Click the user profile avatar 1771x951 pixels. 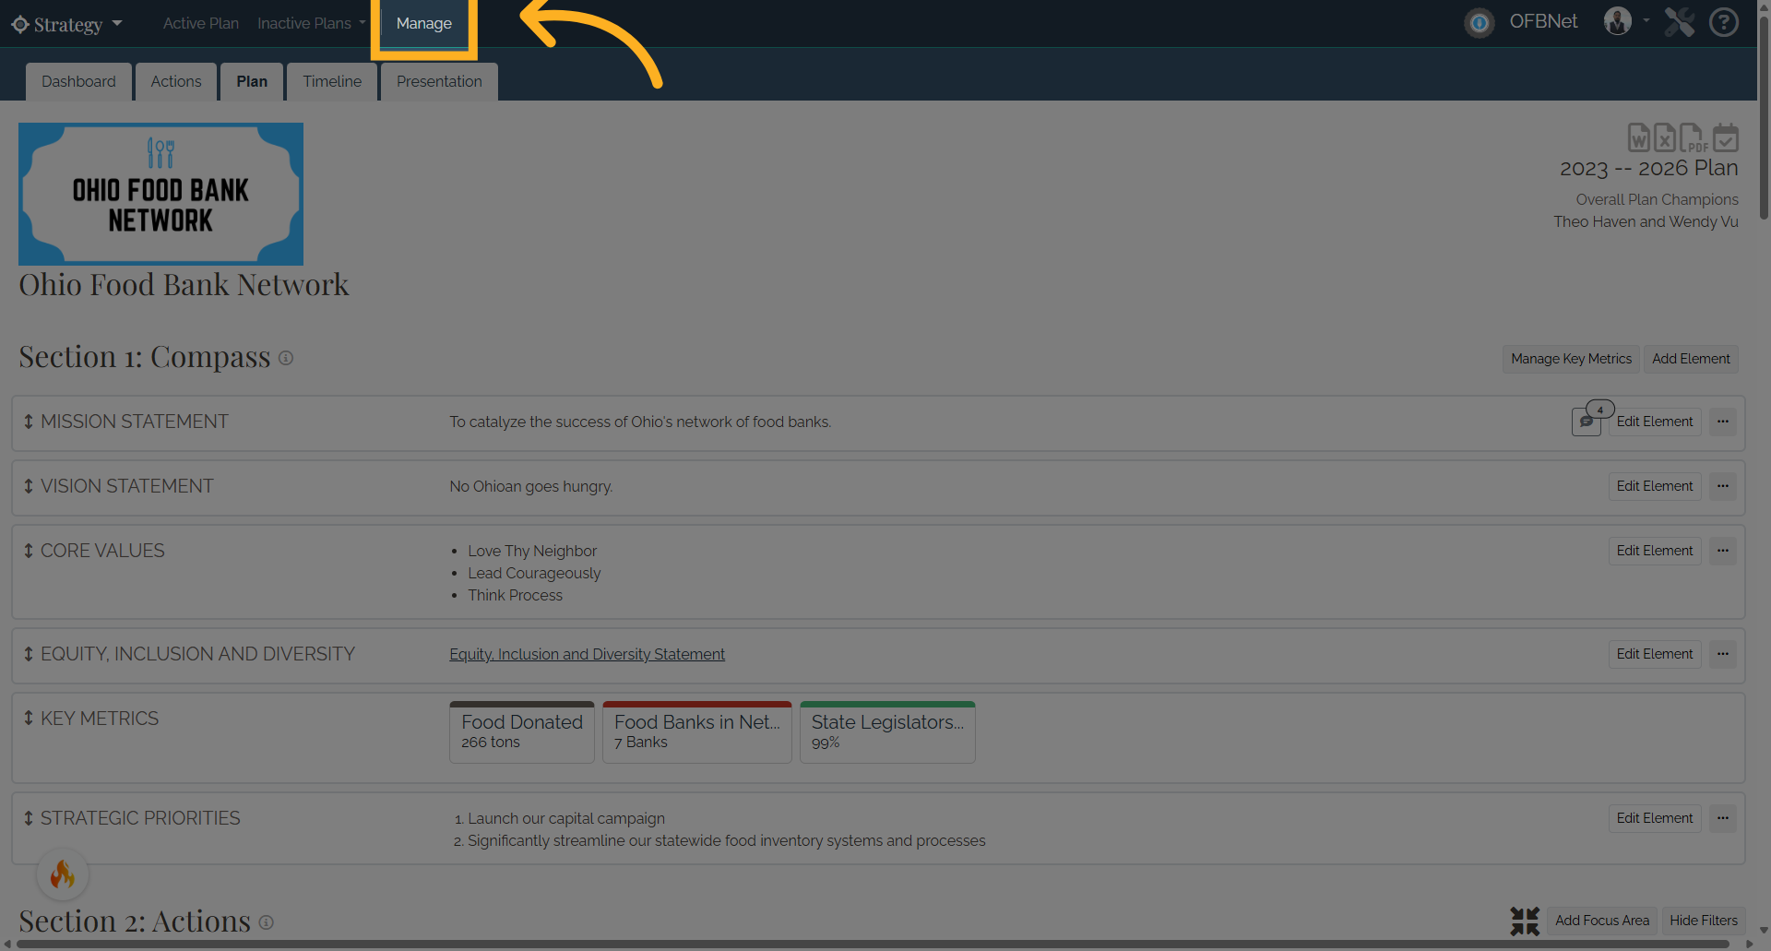1617,21
